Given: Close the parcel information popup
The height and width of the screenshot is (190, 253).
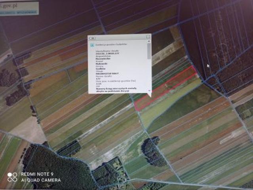Looking at the screenshot, I should (x=148, y=37).
